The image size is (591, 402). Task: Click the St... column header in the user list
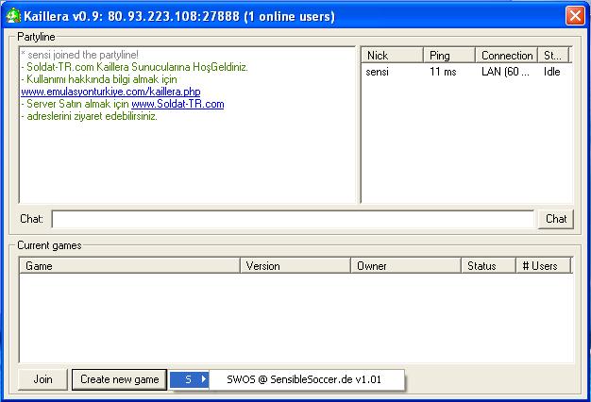[x=553, y=56]
